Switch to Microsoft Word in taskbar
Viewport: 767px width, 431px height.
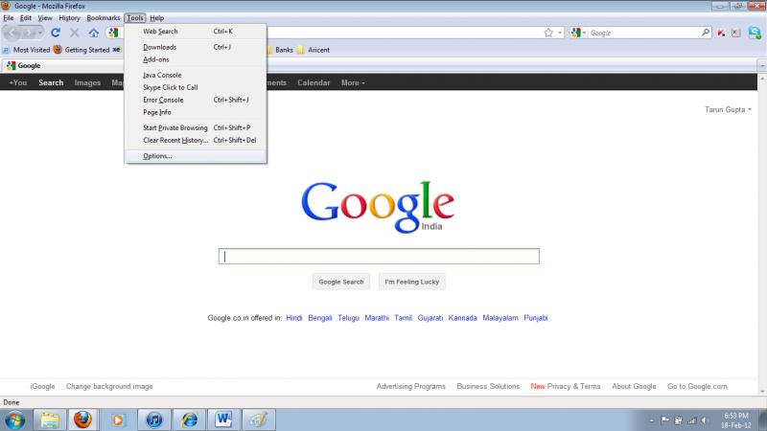click(223, 420)
